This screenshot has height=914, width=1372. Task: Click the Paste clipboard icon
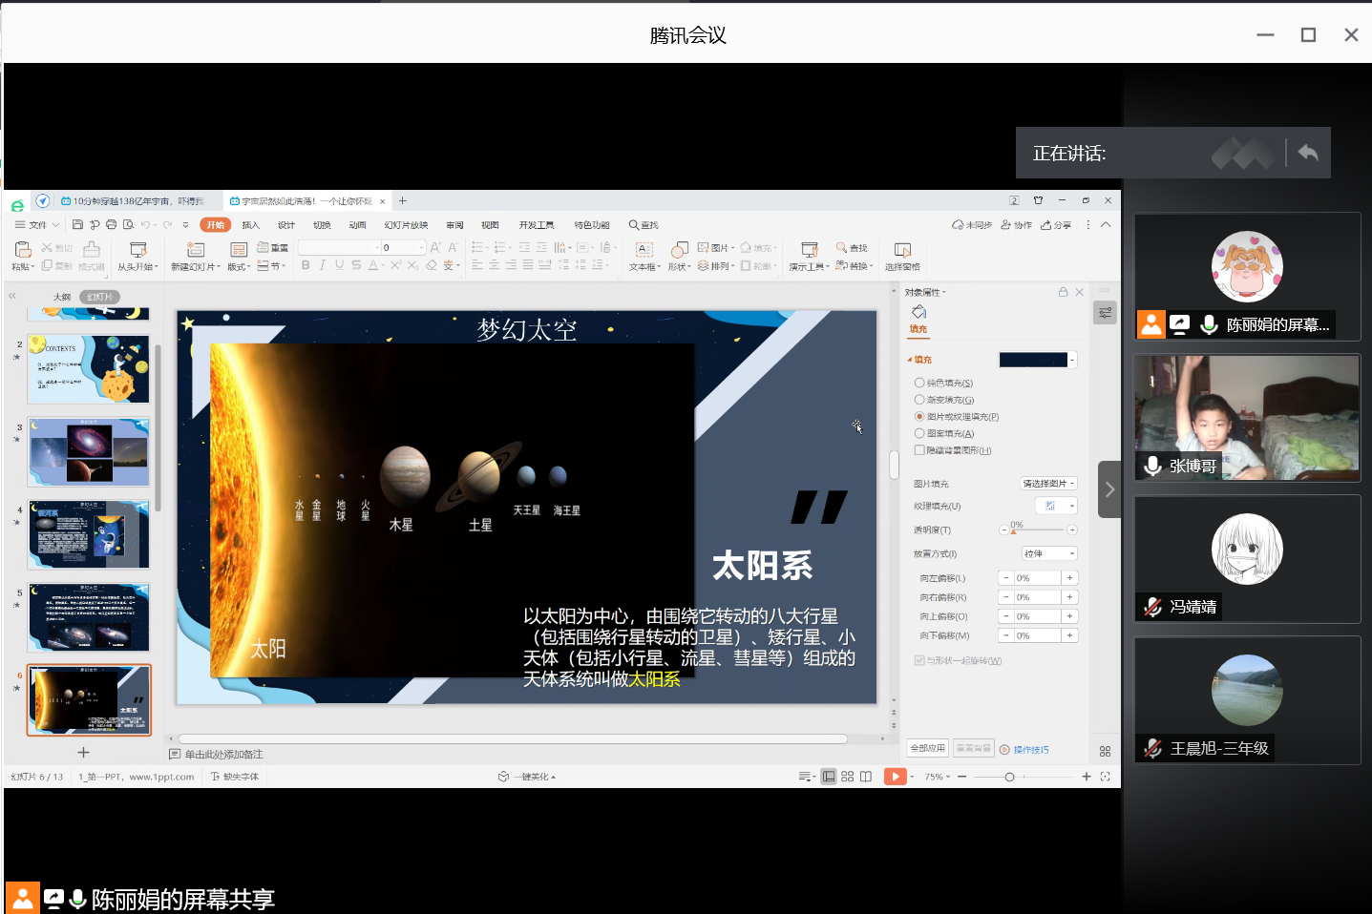click(22, 250)
